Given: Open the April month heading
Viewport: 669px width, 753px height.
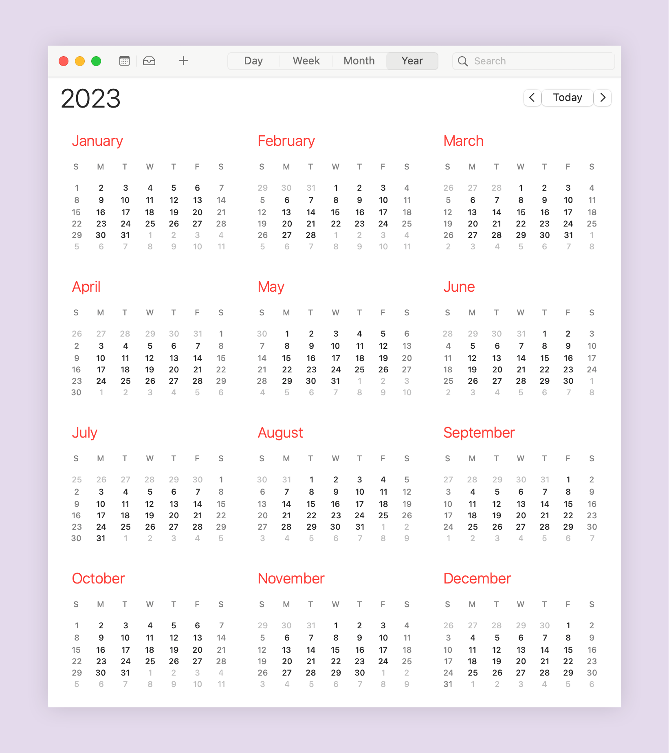Looking at the screenshot, I should pyautogui.click(x=86, y=287).
